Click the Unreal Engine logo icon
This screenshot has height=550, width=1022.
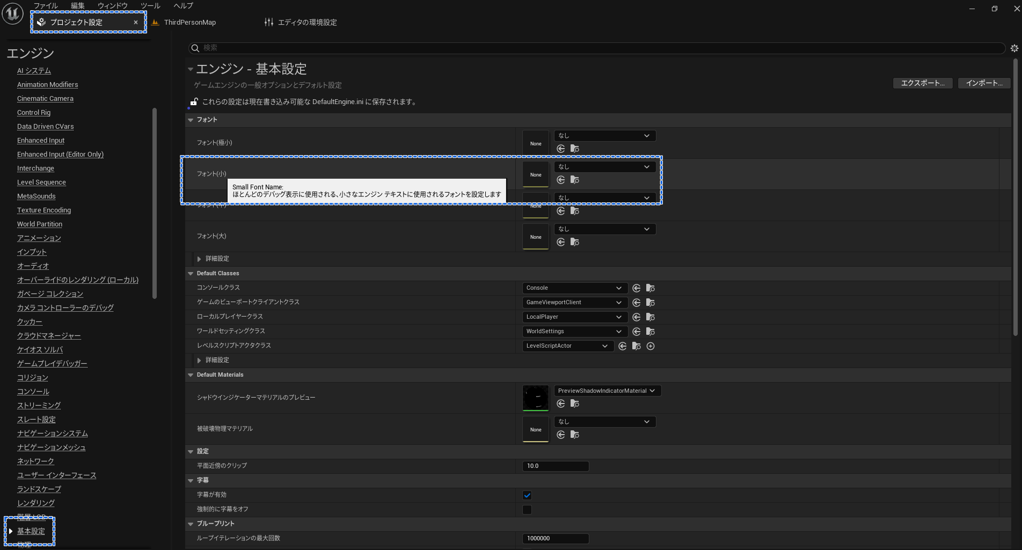click(12, 14)
